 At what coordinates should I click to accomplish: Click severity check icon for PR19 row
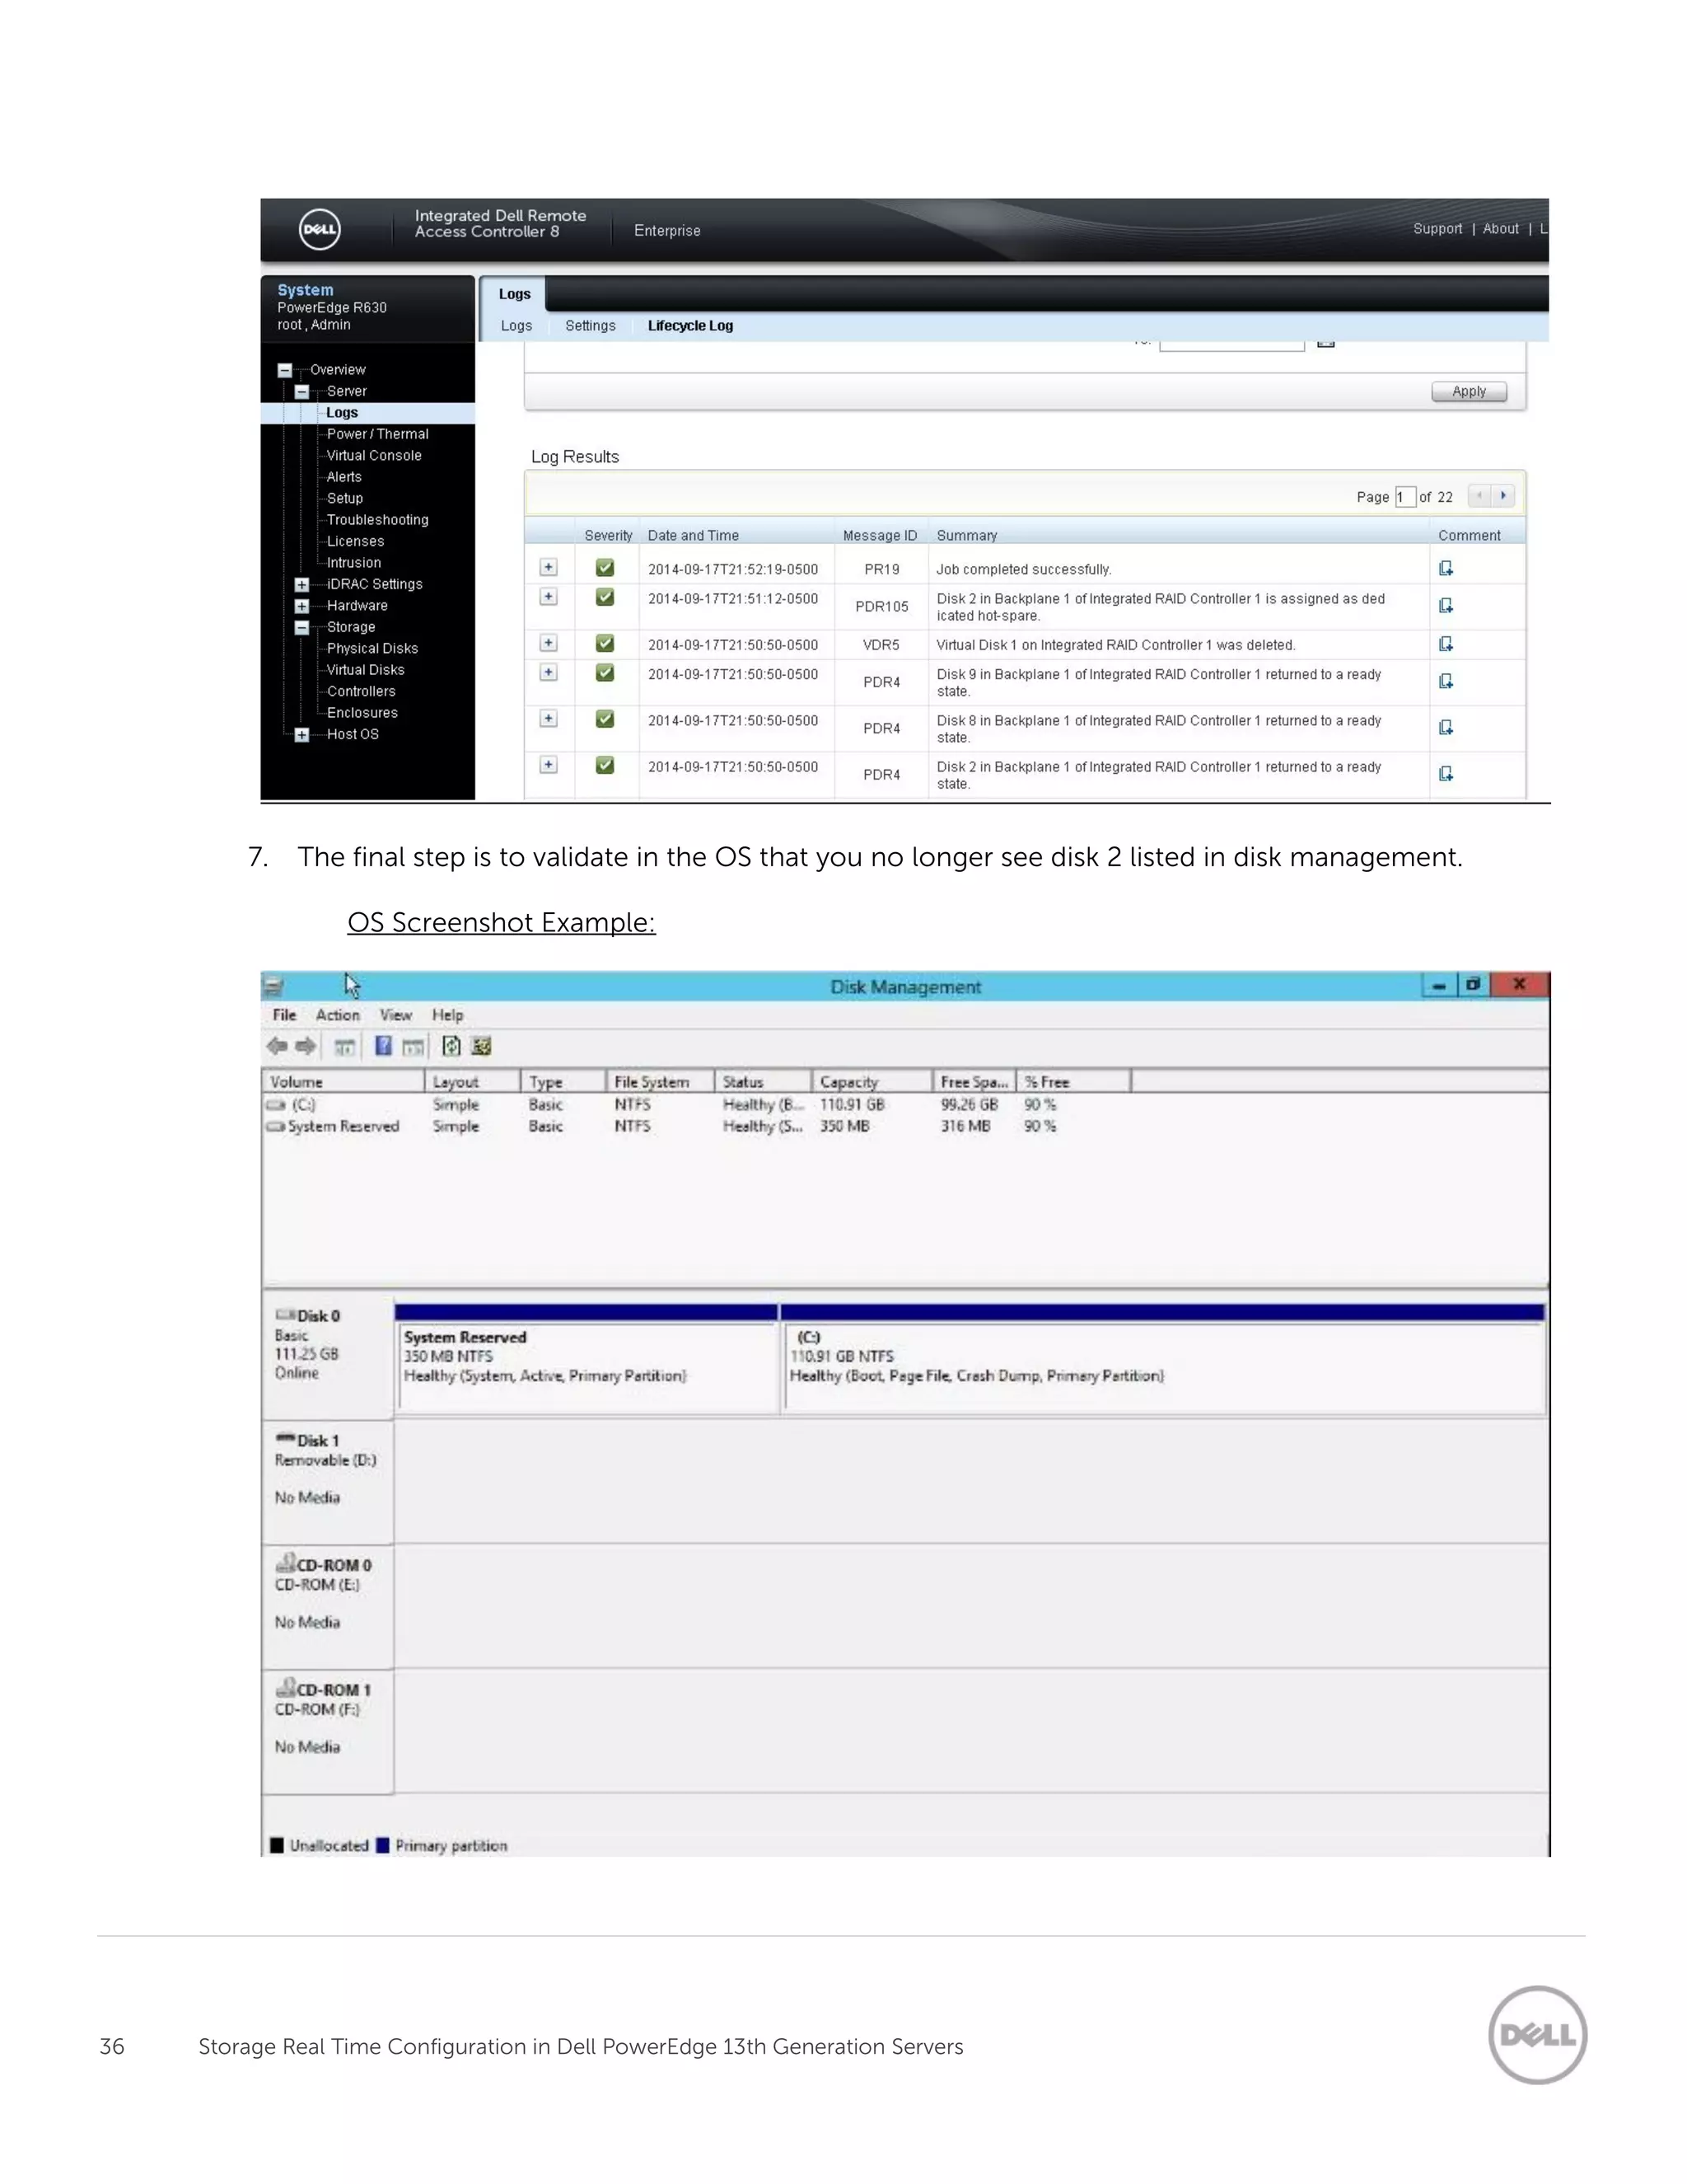(x=605, y=568)
